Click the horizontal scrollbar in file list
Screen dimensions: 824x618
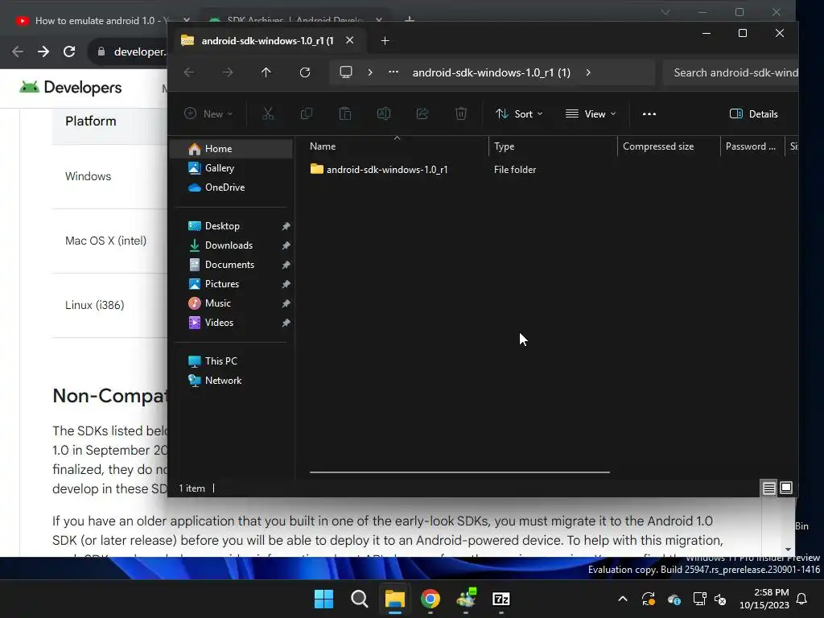point(459,472)
